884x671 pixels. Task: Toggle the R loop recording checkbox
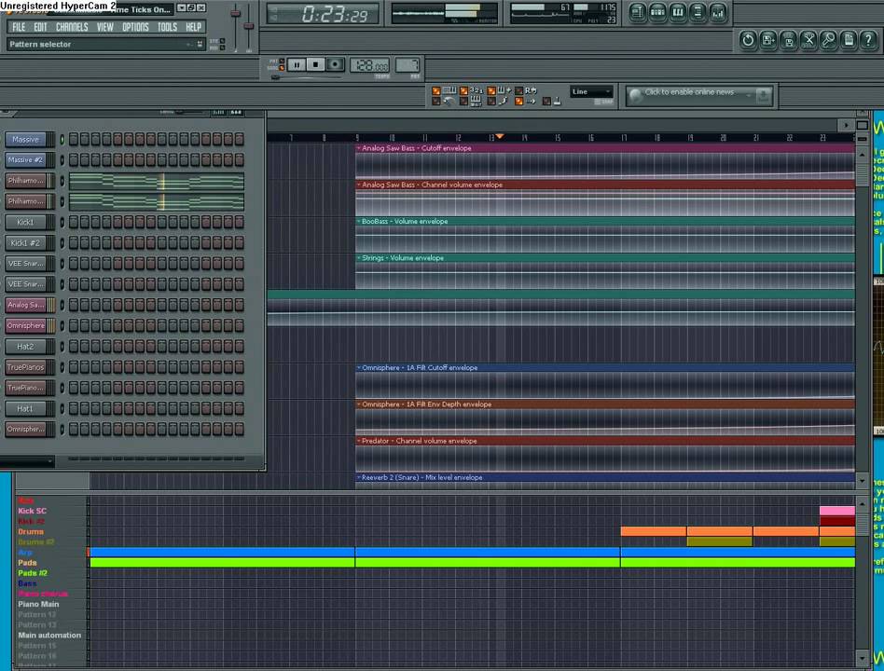pyautogui.click(x=518, y=90)
